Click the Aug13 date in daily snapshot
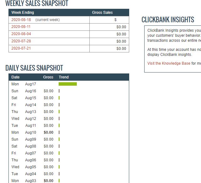This screenshot has height=183, width=201. (31, 112)
